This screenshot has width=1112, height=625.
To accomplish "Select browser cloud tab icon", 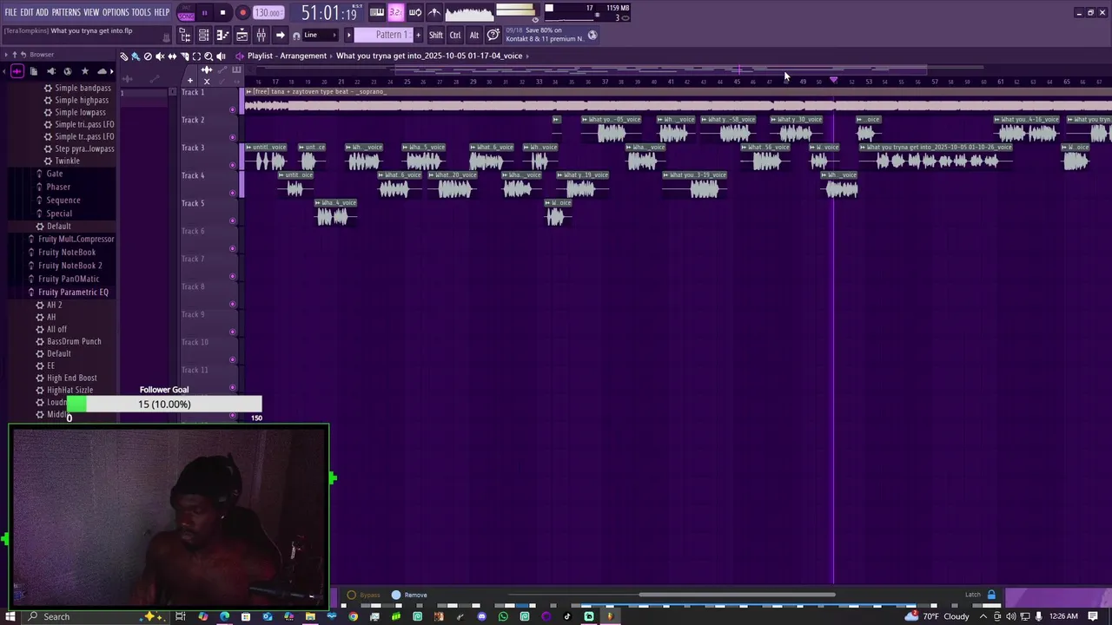I will [102, 71].
